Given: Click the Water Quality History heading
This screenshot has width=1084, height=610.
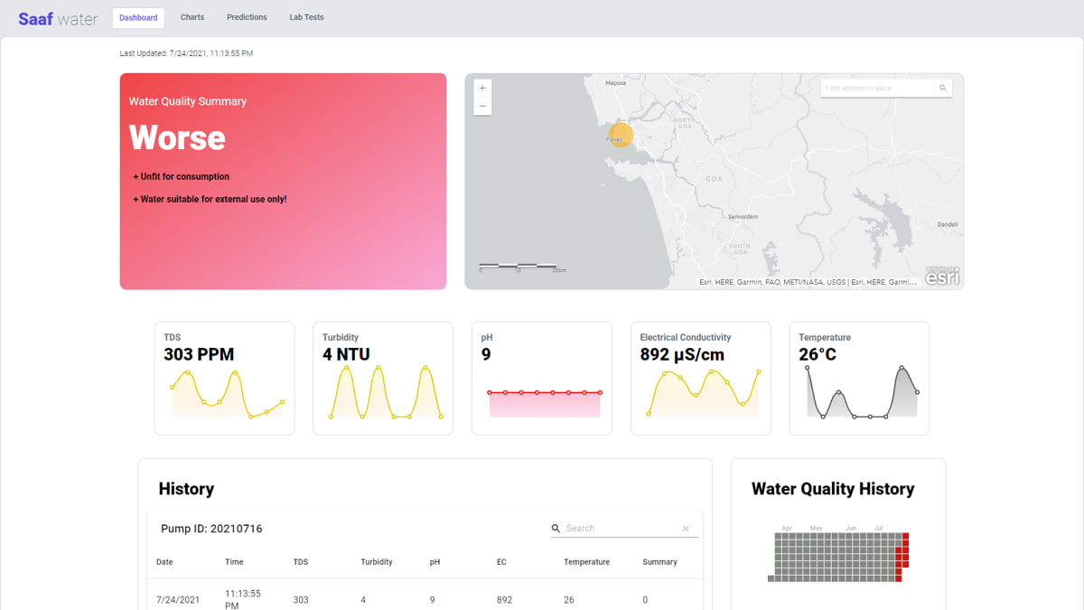Looking at the screenshot, I should click(833, 489).
